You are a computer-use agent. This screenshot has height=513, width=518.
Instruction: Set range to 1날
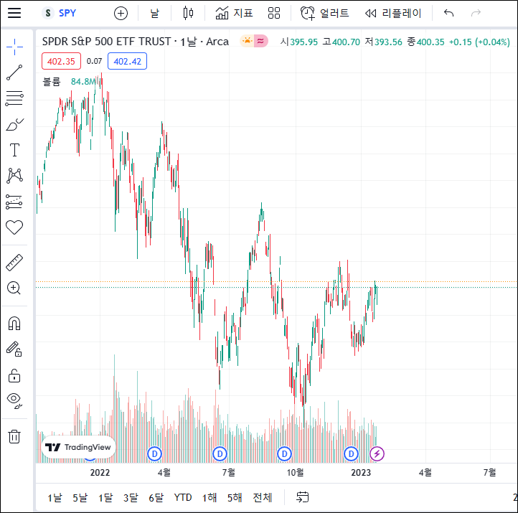[55, 497]
